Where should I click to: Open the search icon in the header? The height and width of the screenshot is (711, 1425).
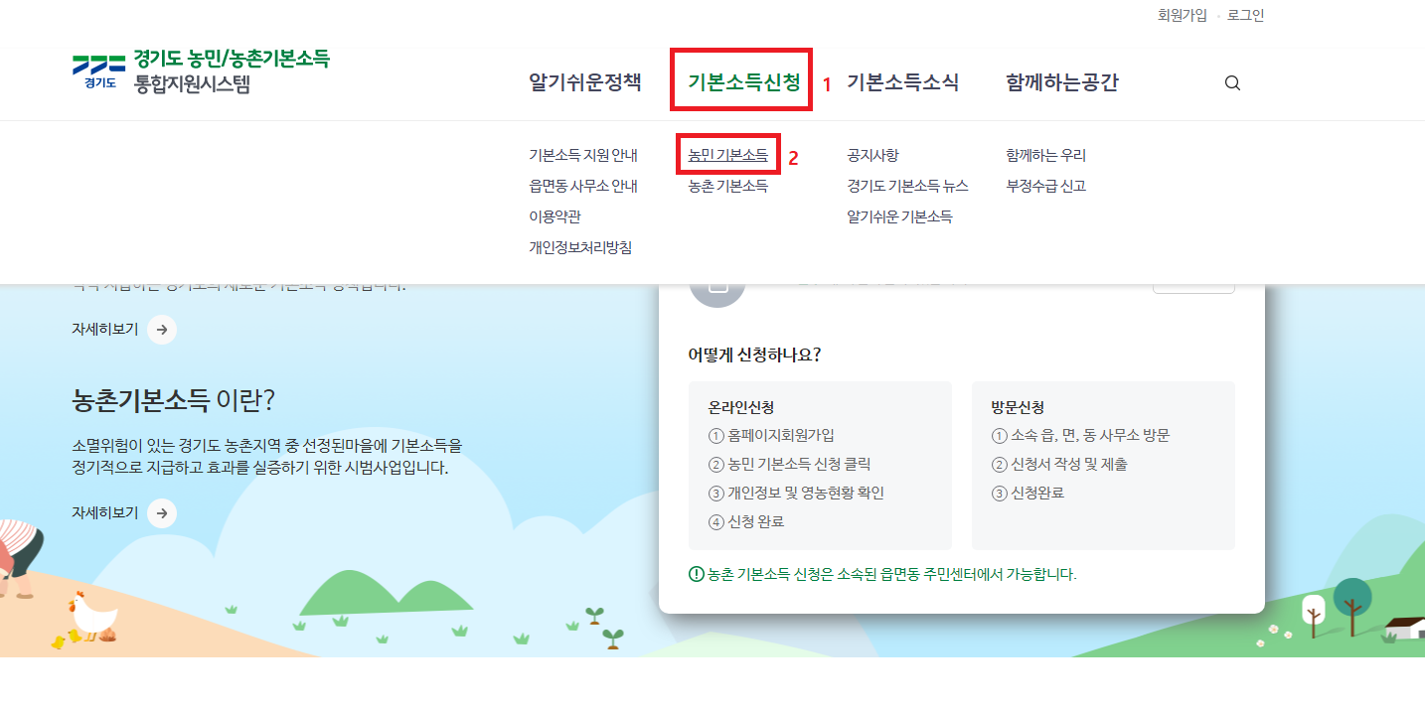click(x=1232, y=82)
